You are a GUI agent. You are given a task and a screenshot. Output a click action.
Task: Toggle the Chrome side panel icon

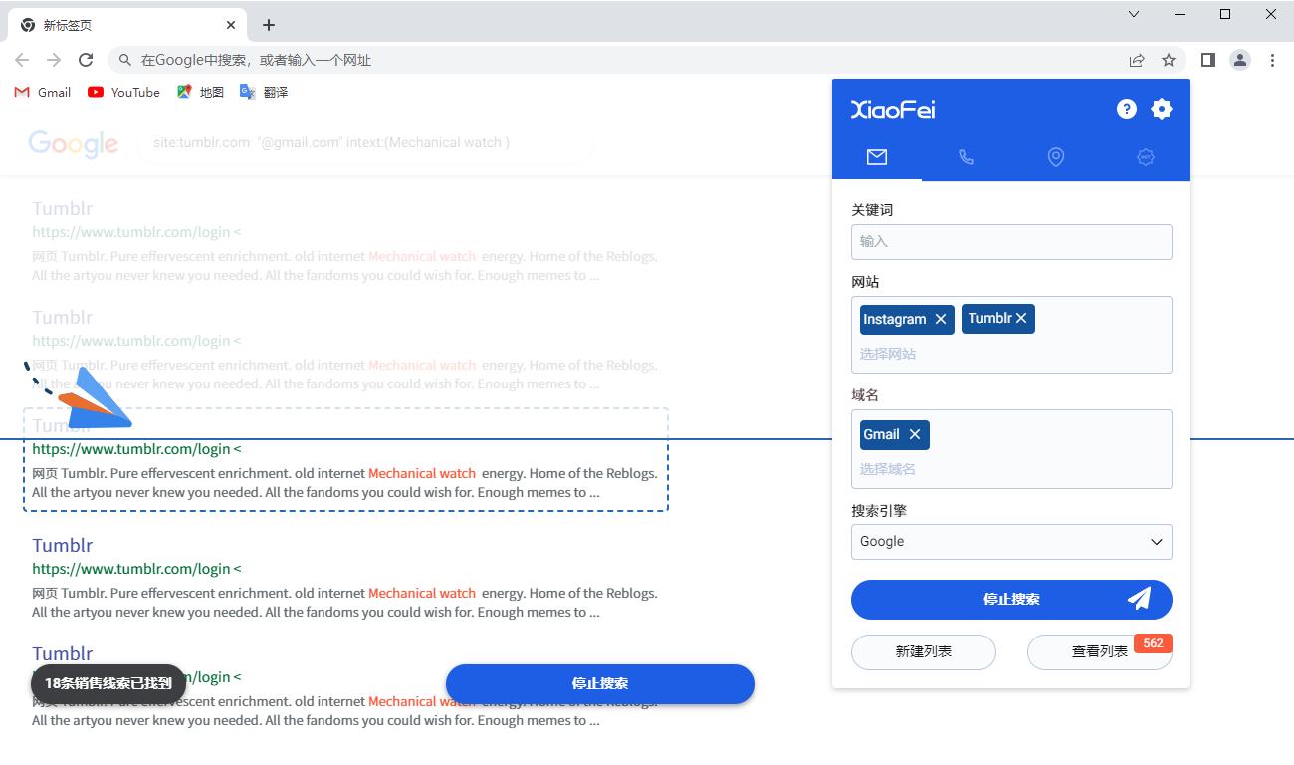point(1207,60)
